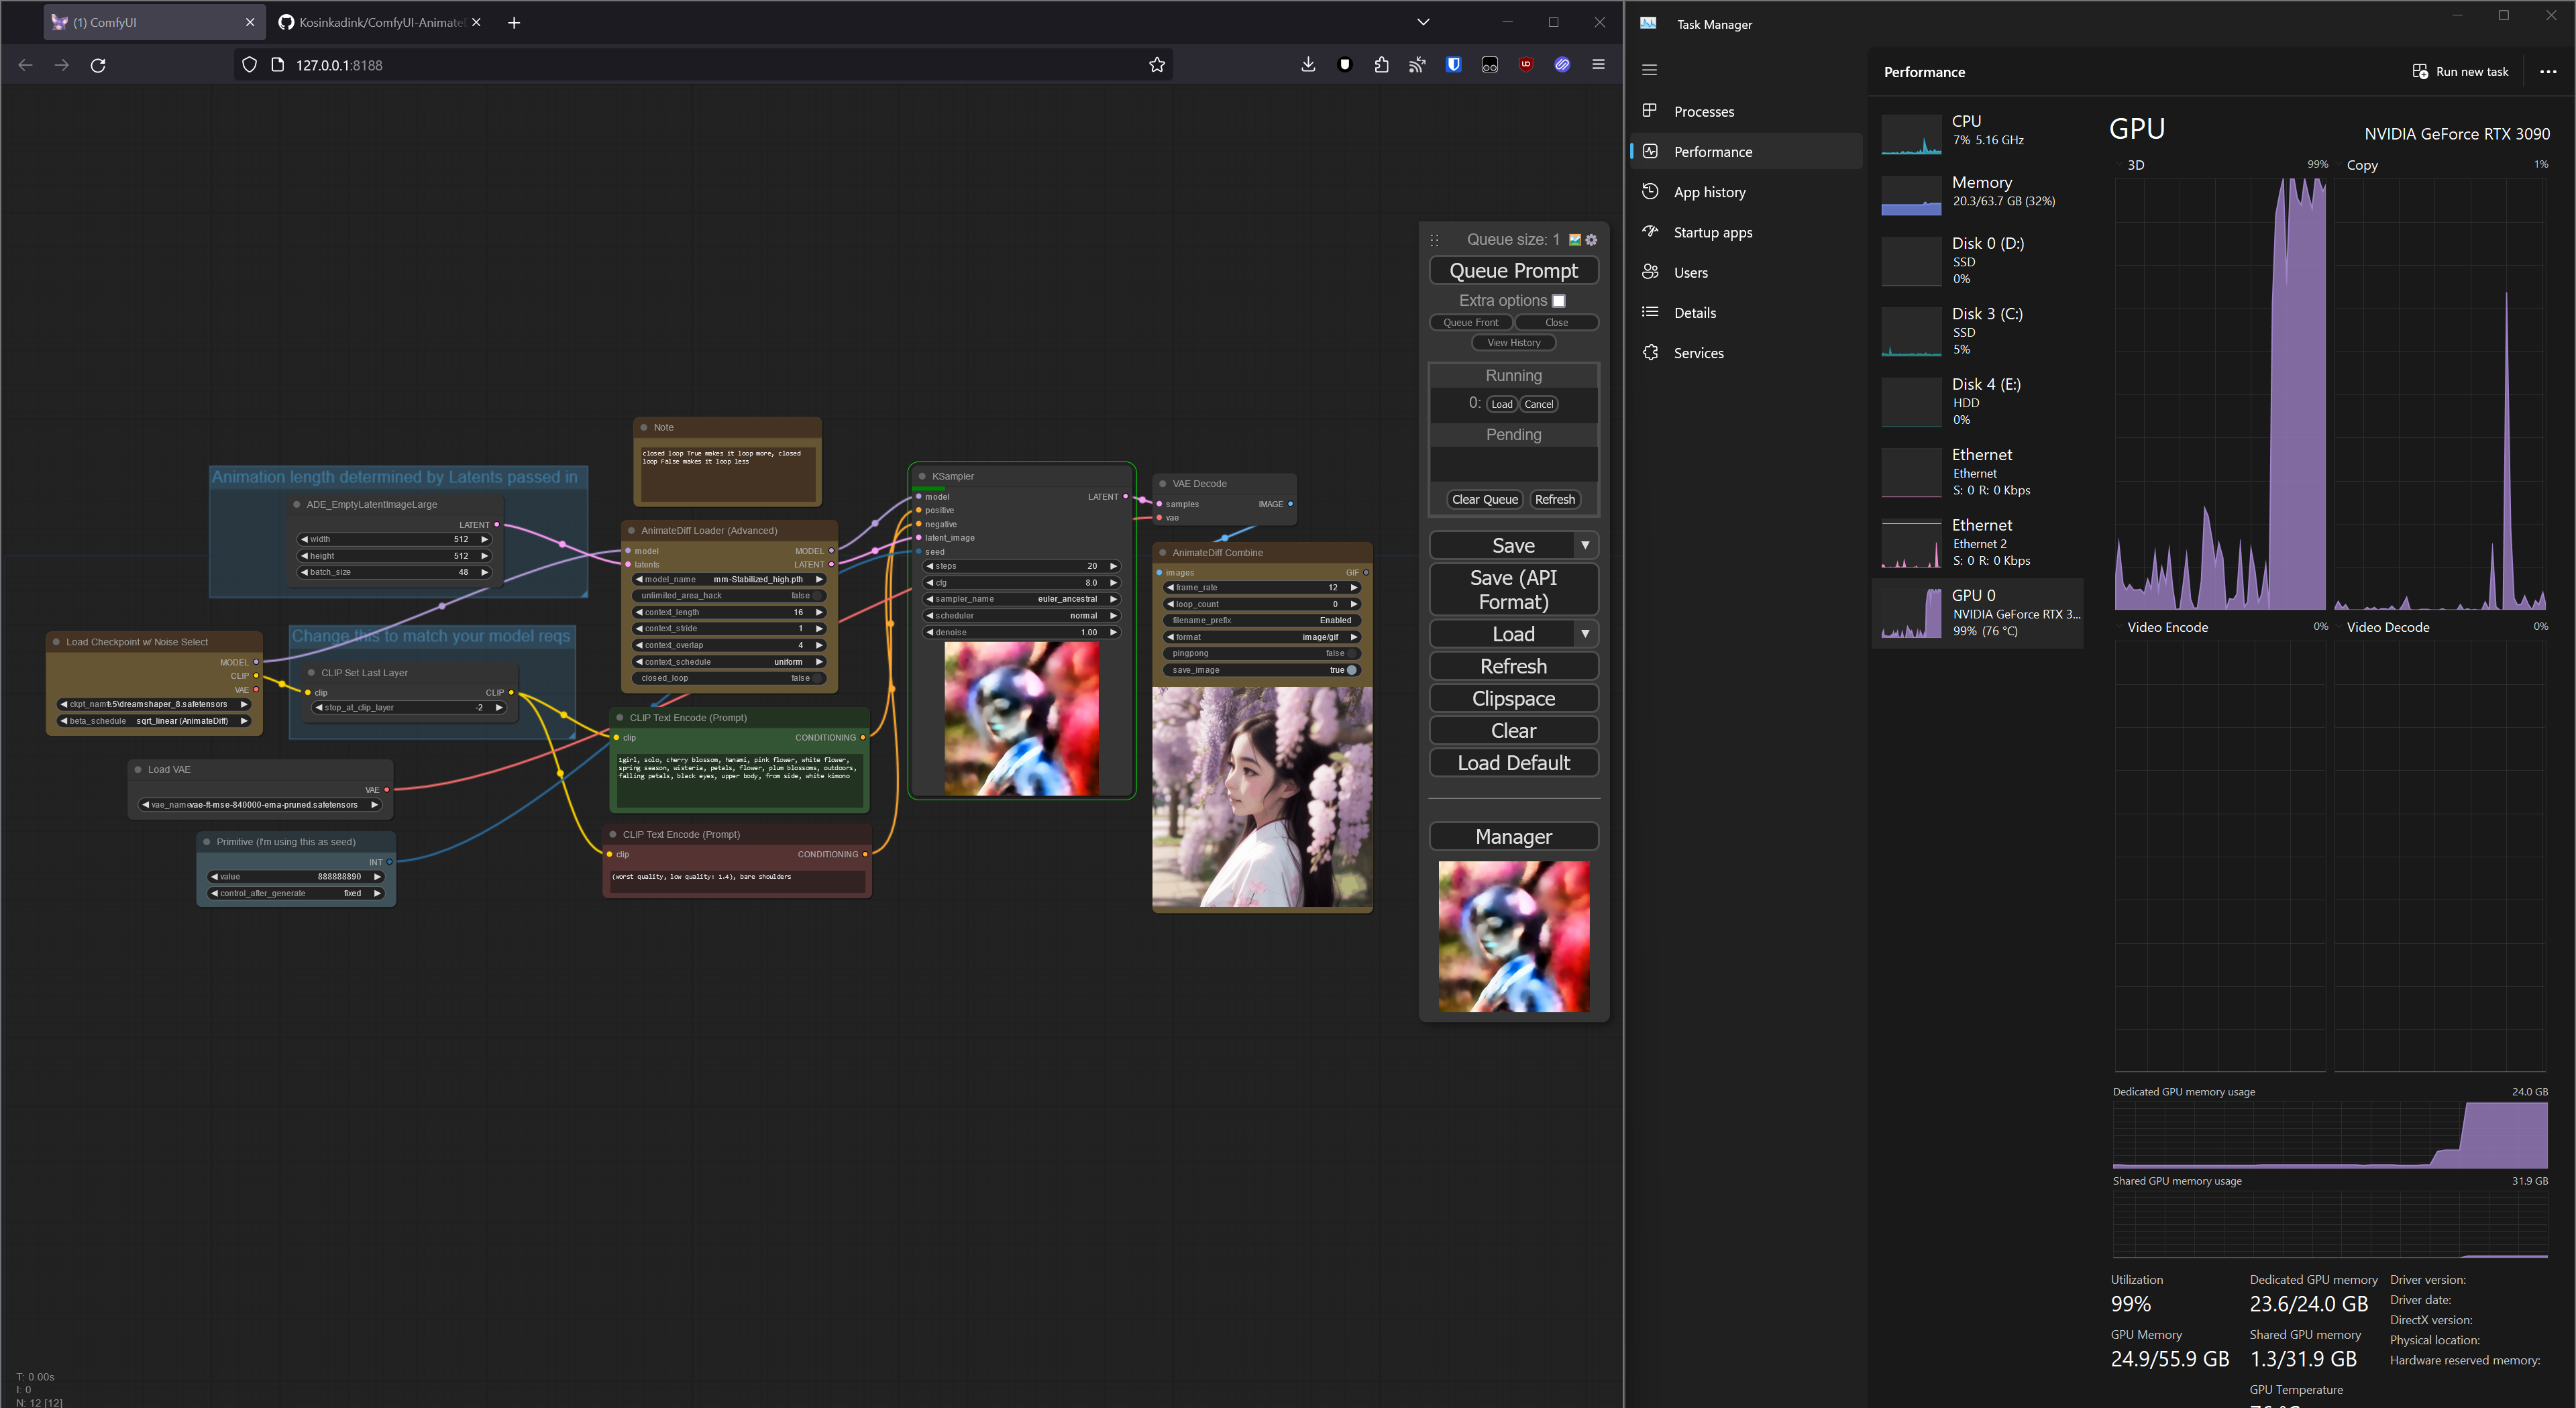Viewport: 2576px width, 1408px height.
Task: Click the denoise slider in the KSampler node
Action: 1022,632
